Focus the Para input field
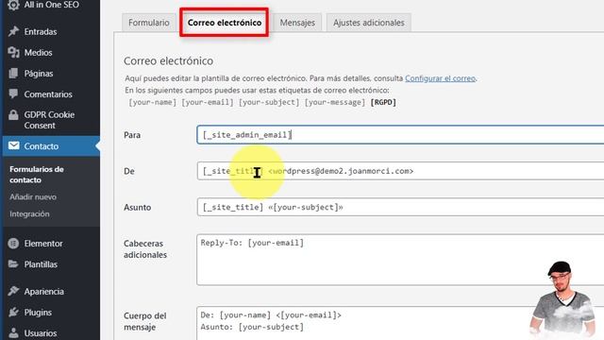The height and width of the screenshot is (340, 604). coord(400,134)
